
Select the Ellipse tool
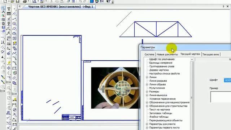(14, 34)
